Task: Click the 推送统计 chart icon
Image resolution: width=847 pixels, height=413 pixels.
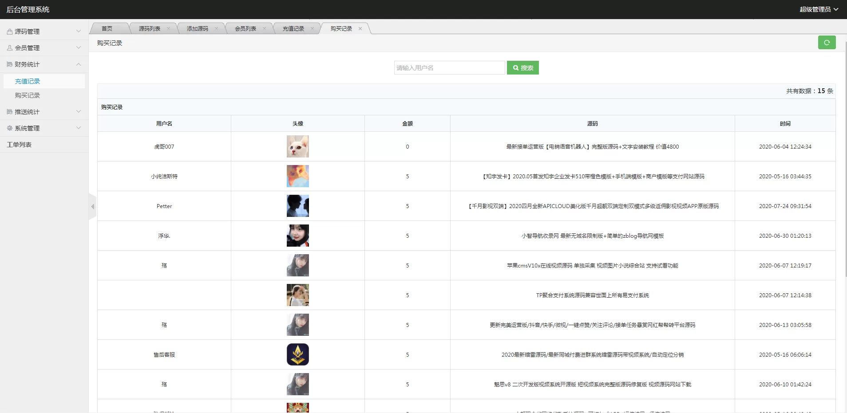Action: coord(9,111)
